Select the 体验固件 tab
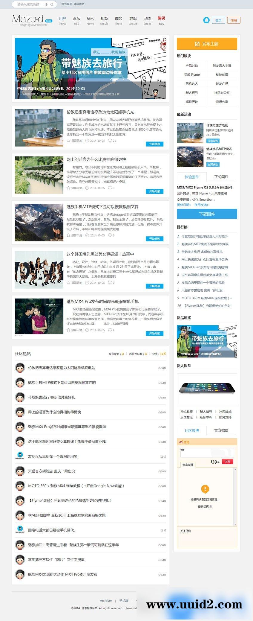This screenshot has height=621, width=253. [x=192, y=177]
